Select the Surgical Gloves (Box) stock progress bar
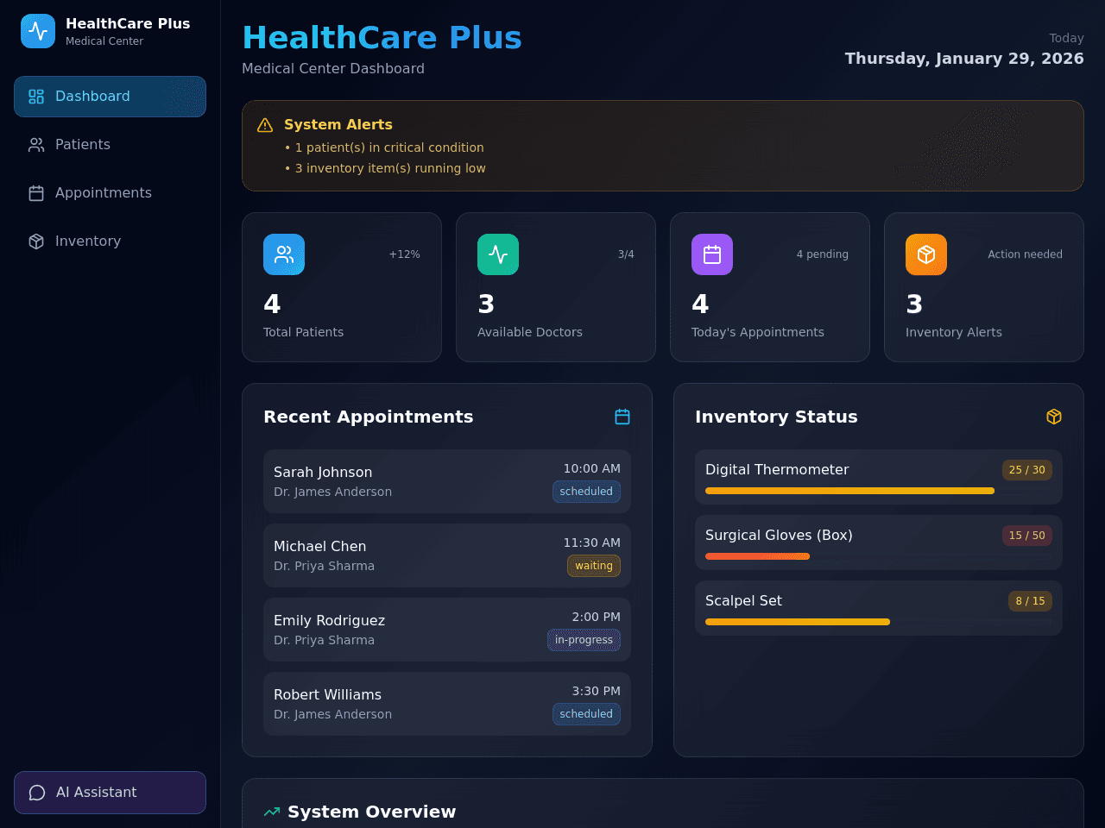Screen dimensions: 1105x828 879,556
